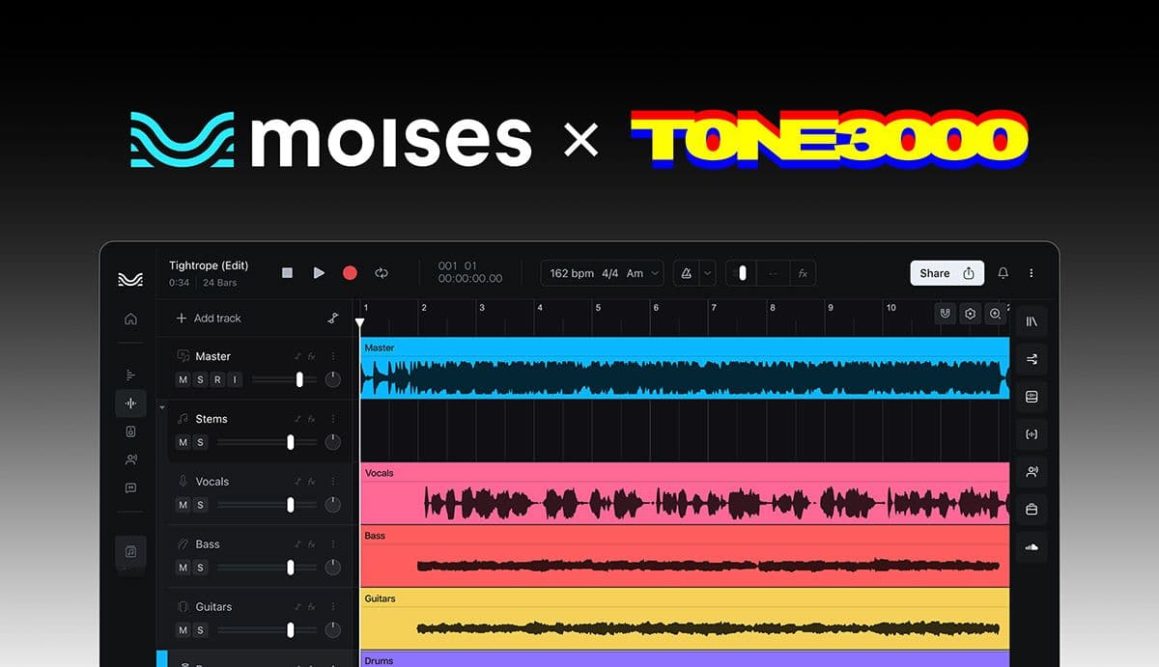Open the library books icon in right sidebar

point(1032,321)
